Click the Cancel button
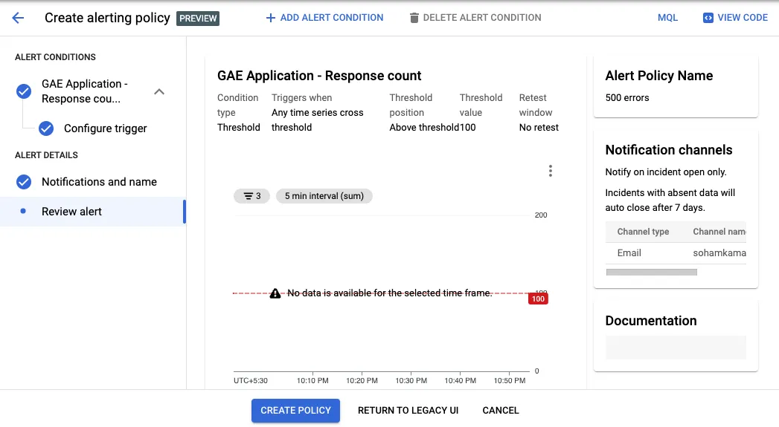This screenshot has height=427, width=779. [x=501, y=410]
